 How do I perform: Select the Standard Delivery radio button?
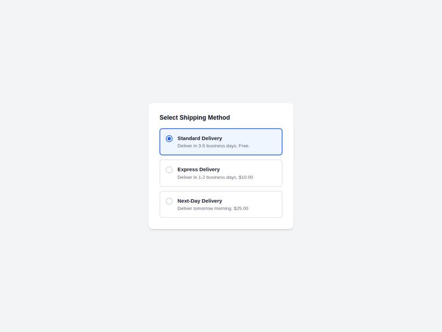(169, 139)
